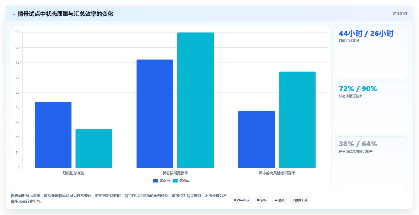This screenshot has height=215, width=419.
Task: Click the y-axis tick labeled 70
Action: pyautogui.click(x=18, y=63)
